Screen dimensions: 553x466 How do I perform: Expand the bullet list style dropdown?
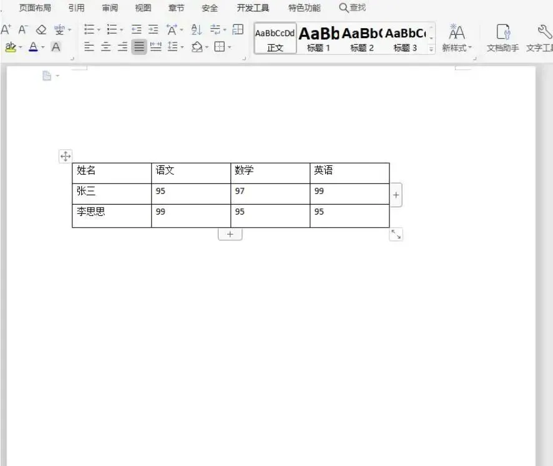(x=99, y=30)
